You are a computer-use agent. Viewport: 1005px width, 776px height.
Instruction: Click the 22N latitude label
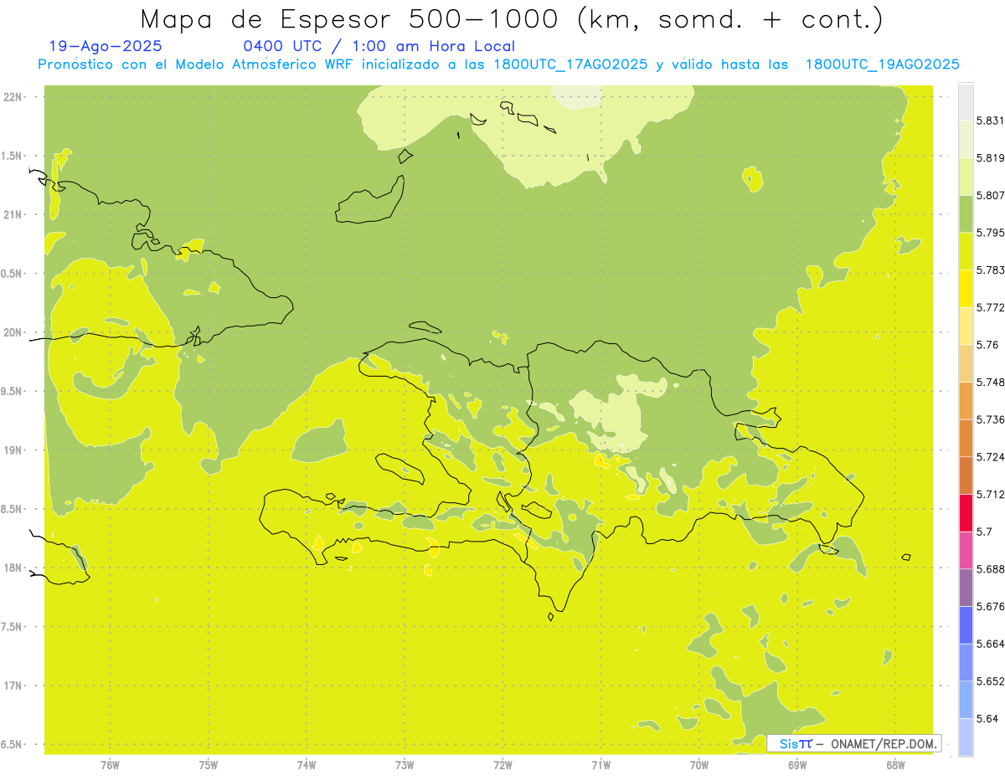point(13,97)
